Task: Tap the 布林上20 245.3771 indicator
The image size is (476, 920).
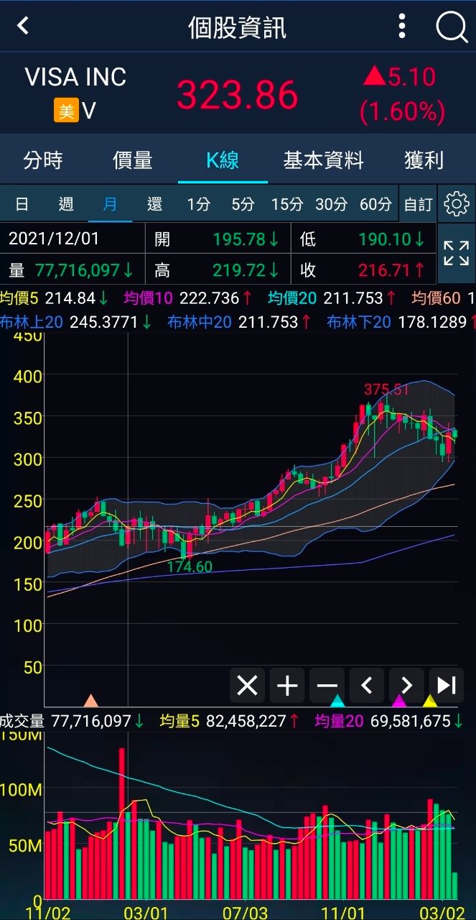Action: pyautogui.click(x=75, y=322)
